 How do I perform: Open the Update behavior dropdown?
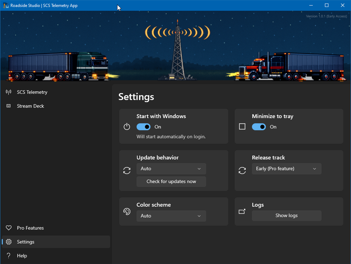(x=171, y=169)
